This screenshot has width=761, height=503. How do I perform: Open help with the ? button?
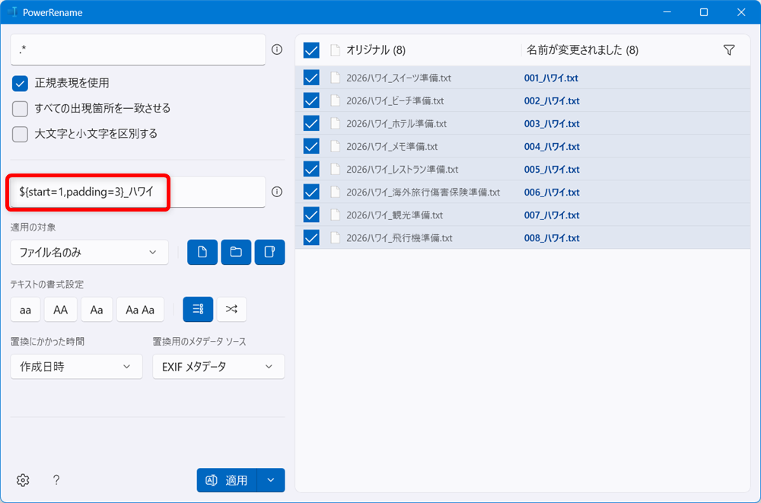pyautogui.click(x=56, y=480)
